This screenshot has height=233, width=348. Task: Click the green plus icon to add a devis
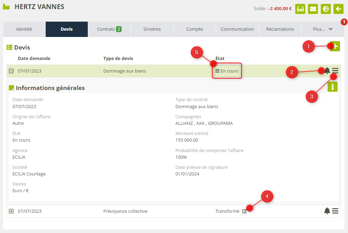click(x=335, y=46)
